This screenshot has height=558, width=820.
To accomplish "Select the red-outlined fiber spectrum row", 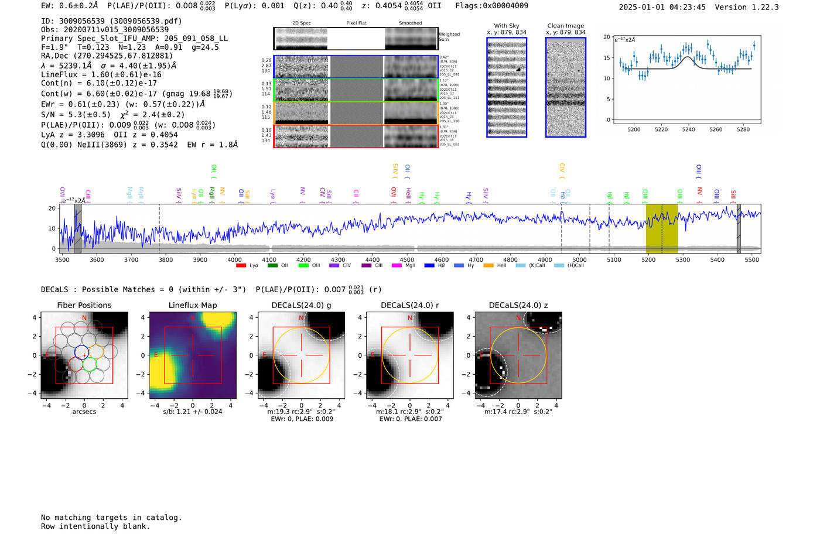I will [x=356, y=136].
